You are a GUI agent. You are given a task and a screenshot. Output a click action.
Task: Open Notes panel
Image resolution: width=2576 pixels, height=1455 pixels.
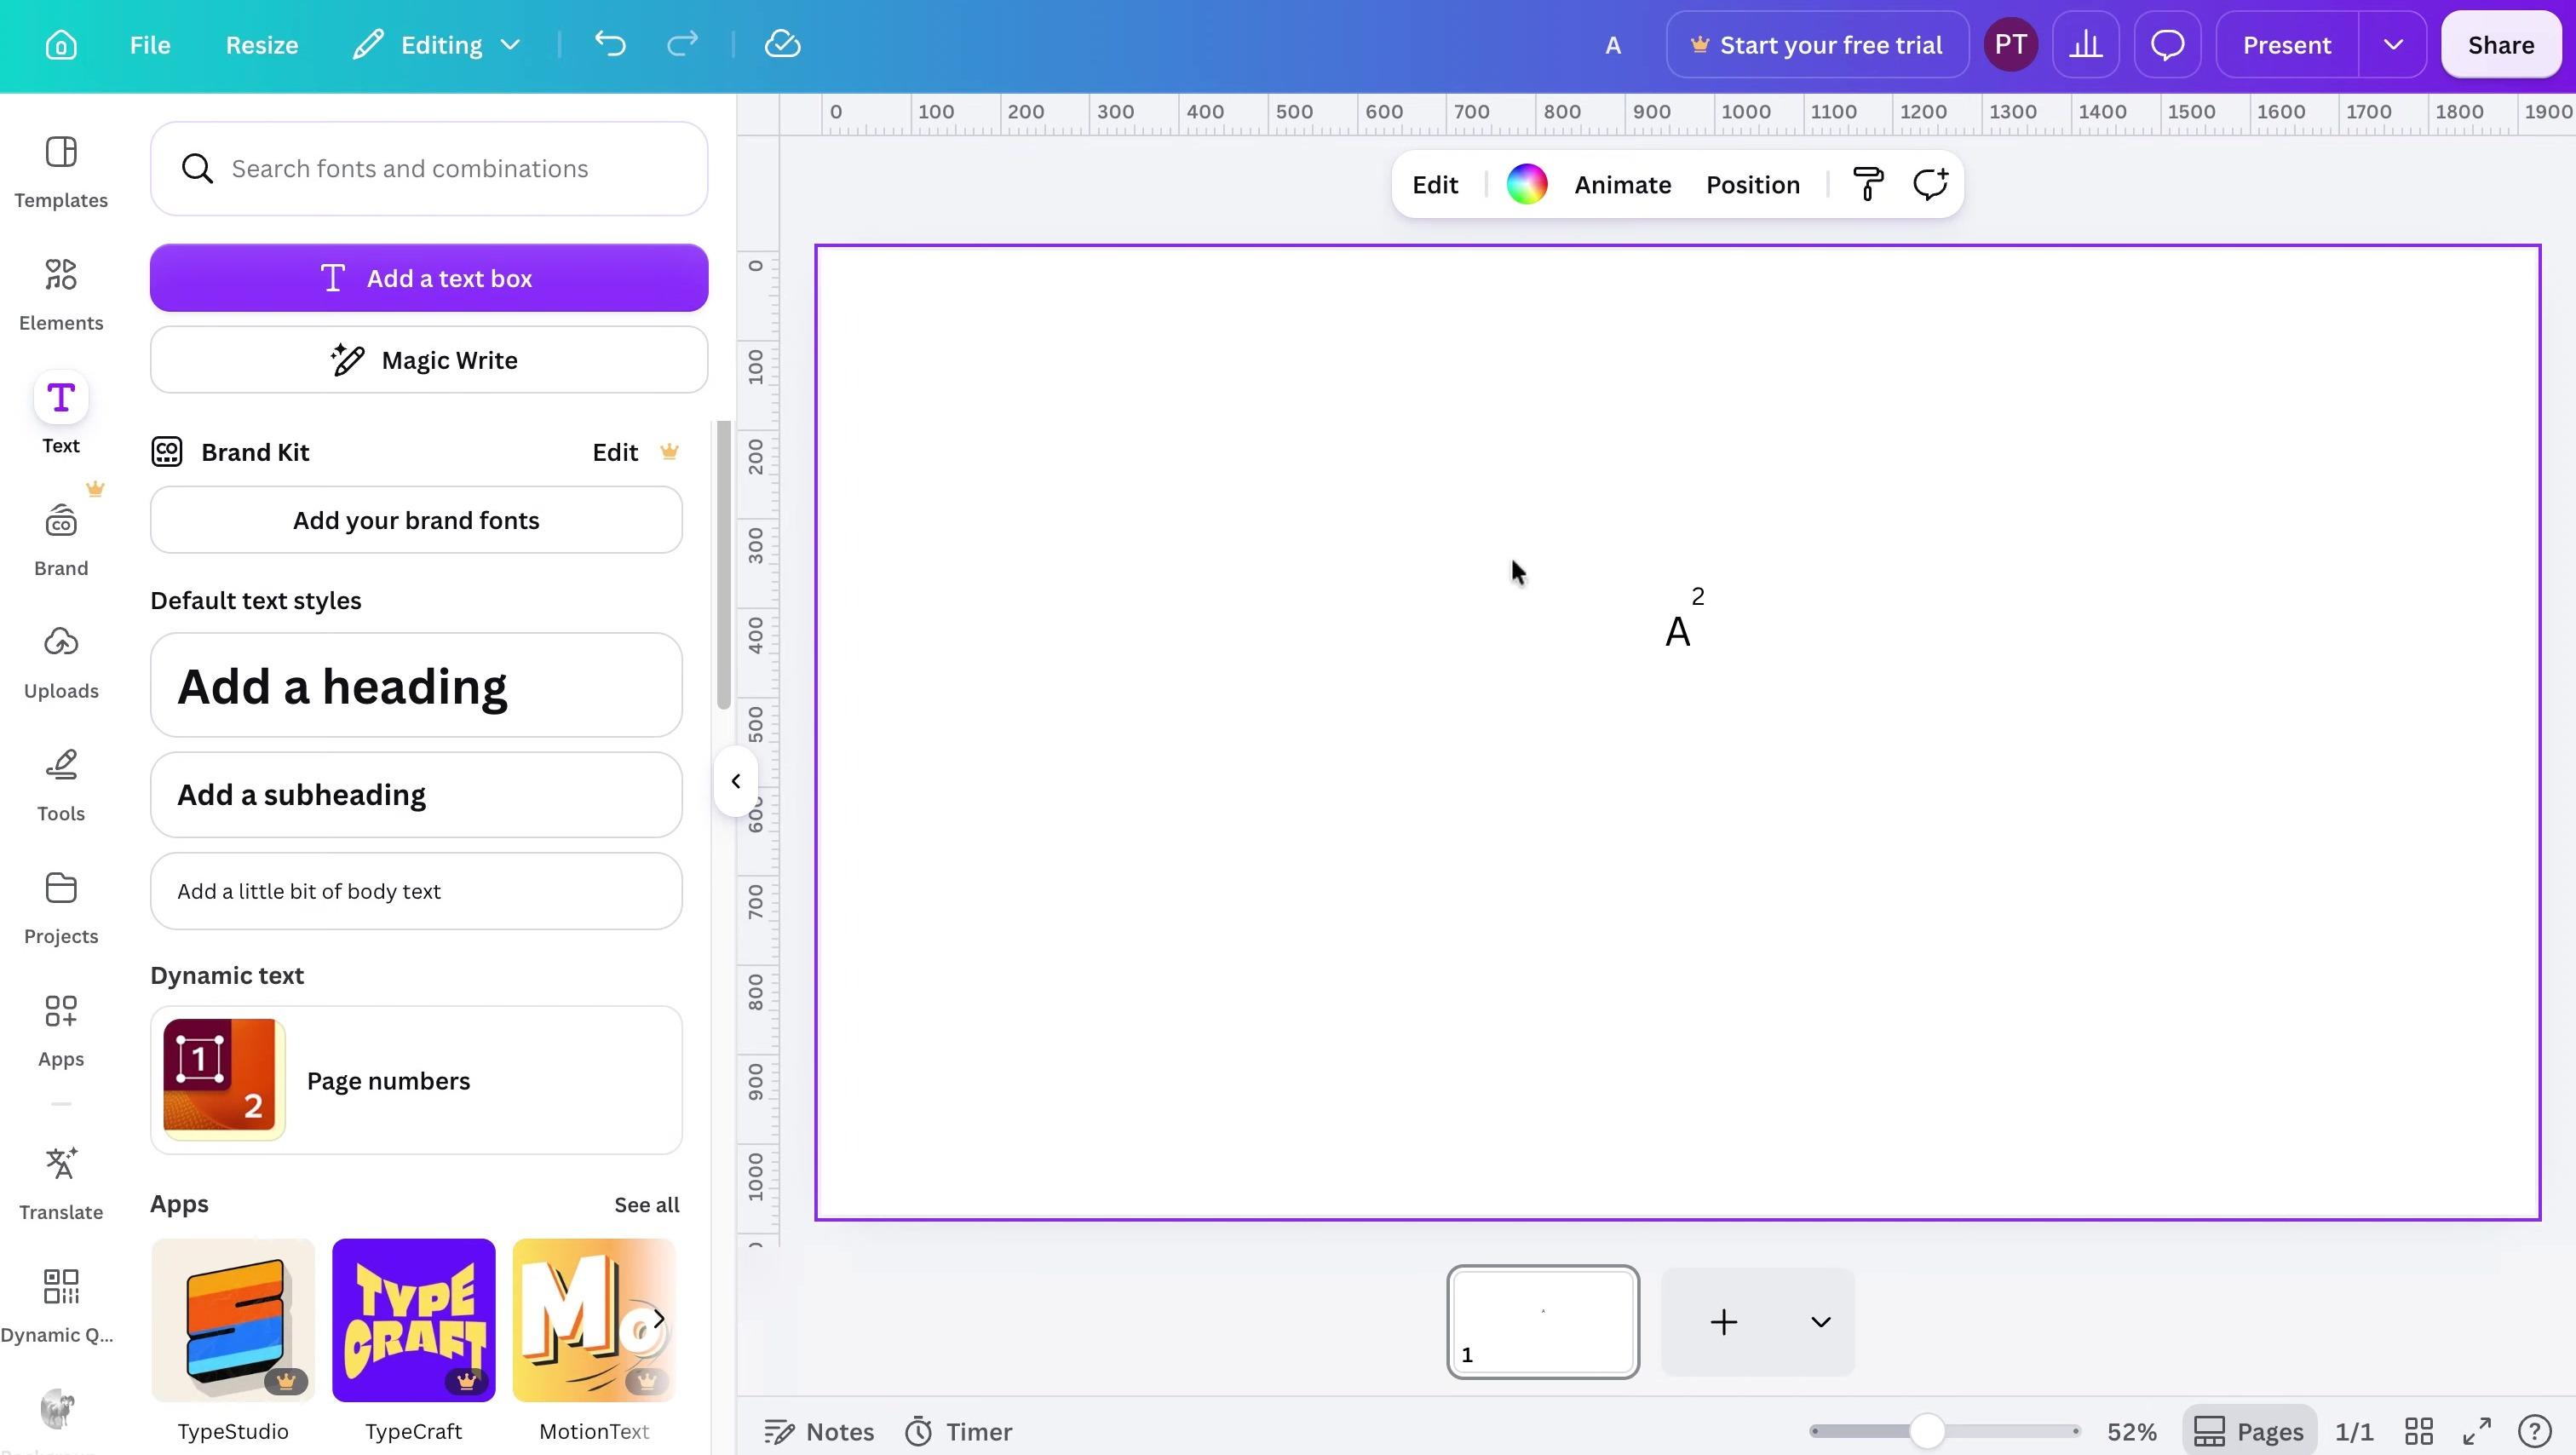pyautogui.click(x=819, y=1432)
